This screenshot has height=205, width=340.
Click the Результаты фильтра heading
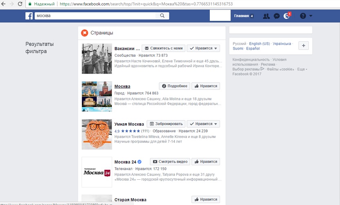pyautogui.click(x=40, y=47)
